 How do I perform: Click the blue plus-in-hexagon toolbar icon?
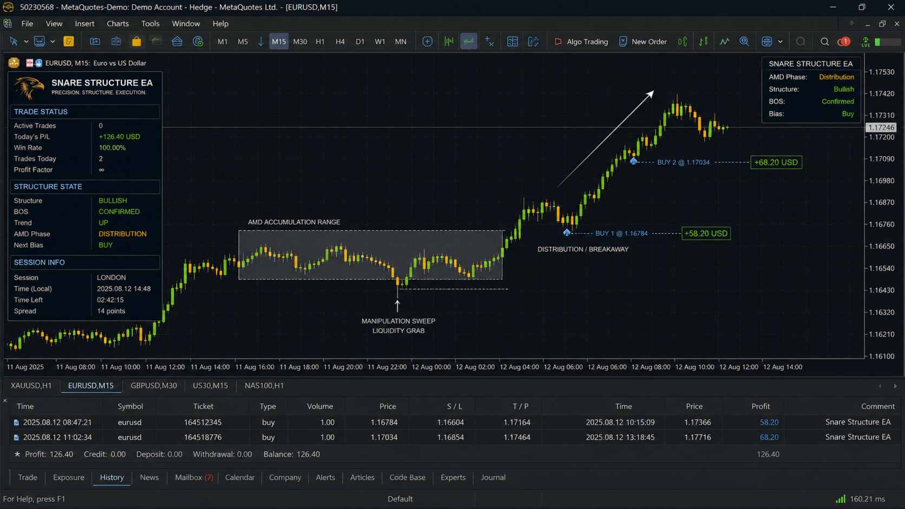[x=428, y=41]
